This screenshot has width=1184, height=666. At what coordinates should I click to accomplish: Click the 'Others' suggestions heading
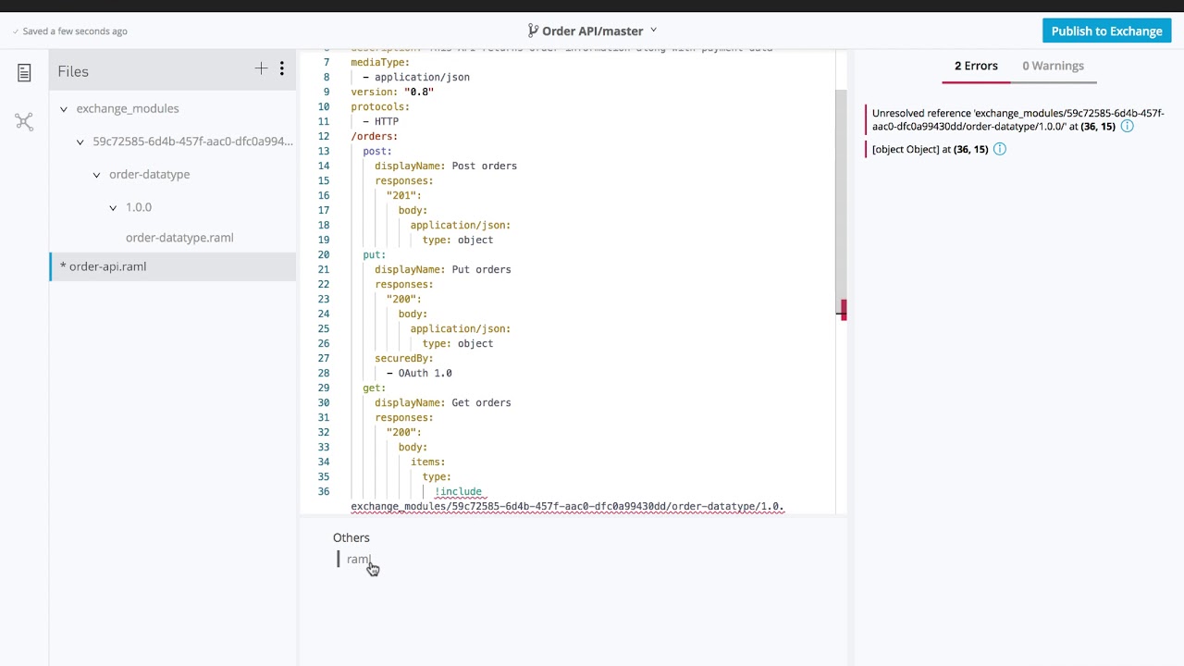351,537
